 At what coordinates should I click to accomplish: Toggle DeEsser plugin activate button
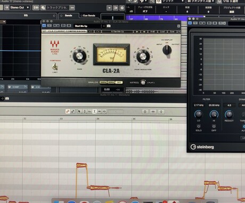(190, 23)
